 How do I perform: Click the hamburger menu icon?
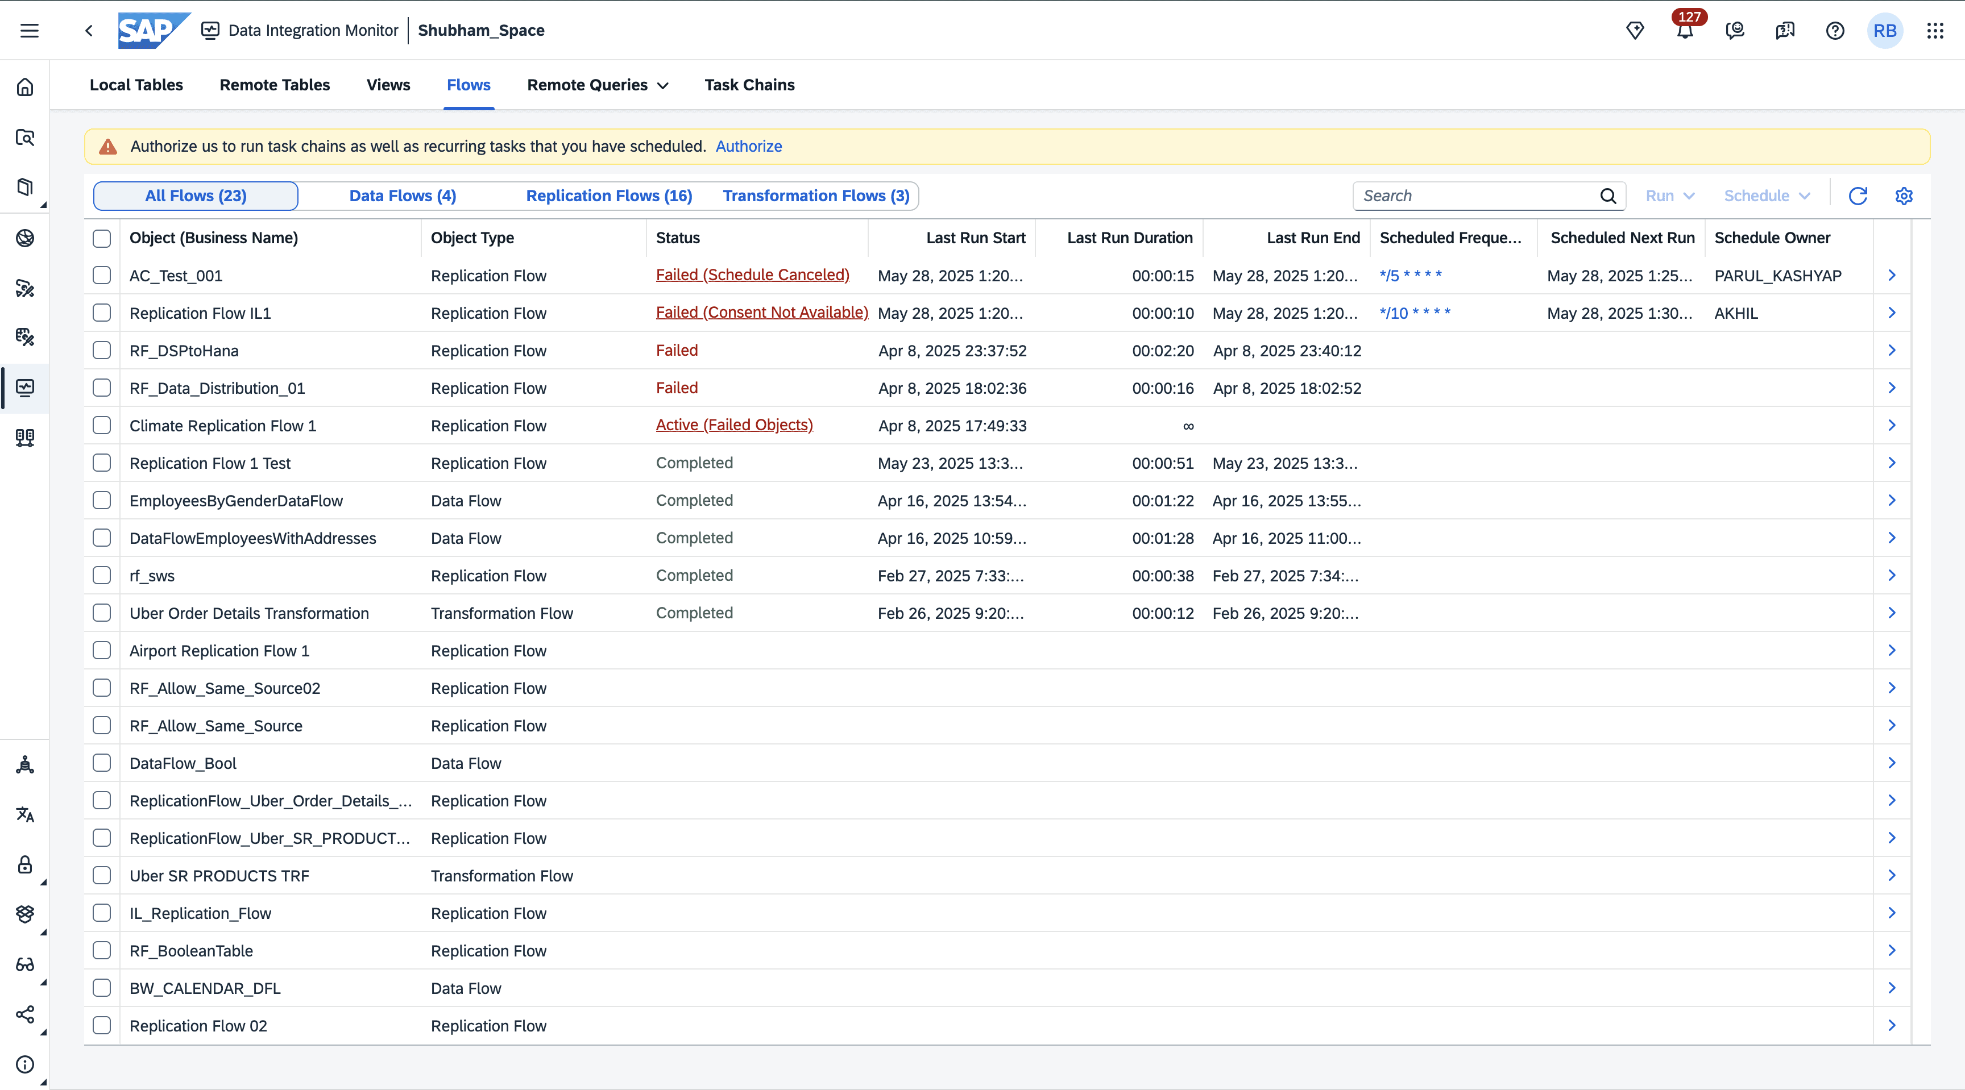(29, 31)
